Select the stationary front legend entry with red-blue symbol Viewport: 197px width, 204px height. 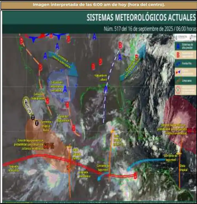185,72
